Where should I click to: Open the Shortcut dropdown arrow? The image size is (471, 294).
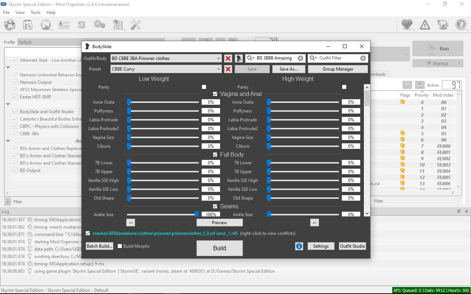[x=460, y=64]
